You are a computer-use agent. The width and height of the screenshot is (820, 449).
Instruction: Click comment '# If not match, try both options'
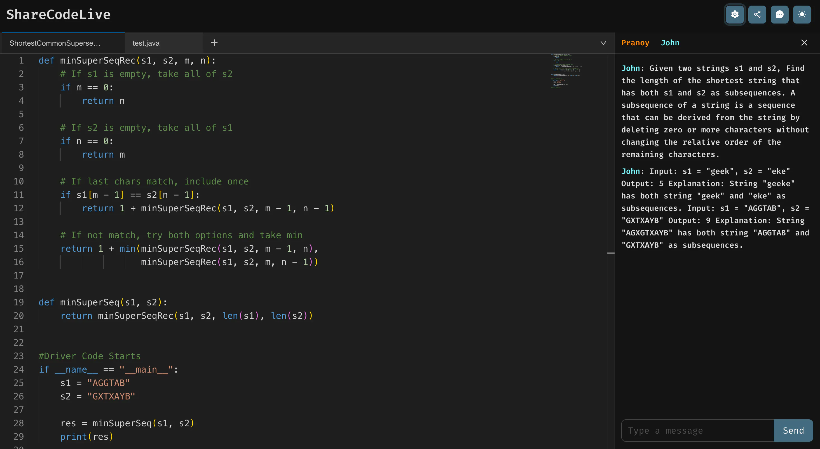tap(181, 235)
